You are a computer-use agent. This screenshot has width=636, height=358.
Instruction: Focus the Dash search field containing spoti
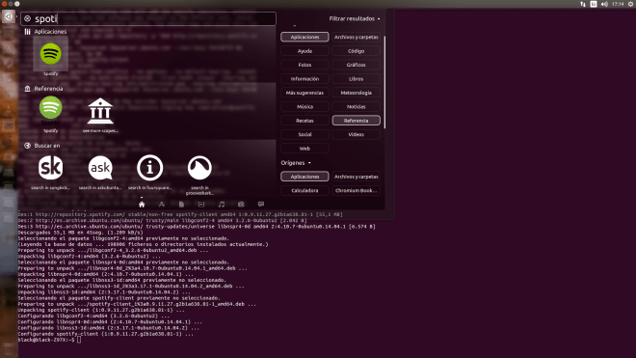point(148,18)
